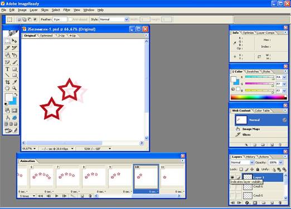
Task: Open the Filter menu
Action: (x=67, y=10)
